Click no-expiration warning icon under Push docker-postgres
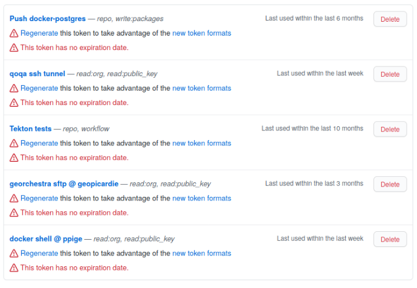 [14, 48]
